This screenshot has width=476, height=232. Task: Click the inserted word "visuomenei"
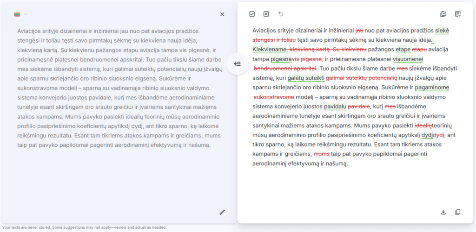(x=408, y=59)
